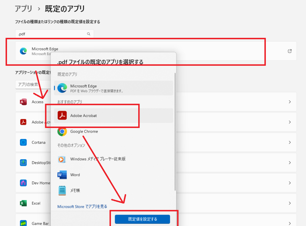The image size is (306, 226).
Task: Expand the Cortana row chevron
Action: pyautogui.click(x=289, y=142)
